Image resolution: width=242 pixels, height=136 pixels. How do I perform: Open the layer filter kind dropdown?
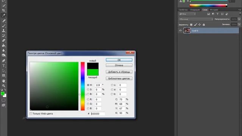188,14
